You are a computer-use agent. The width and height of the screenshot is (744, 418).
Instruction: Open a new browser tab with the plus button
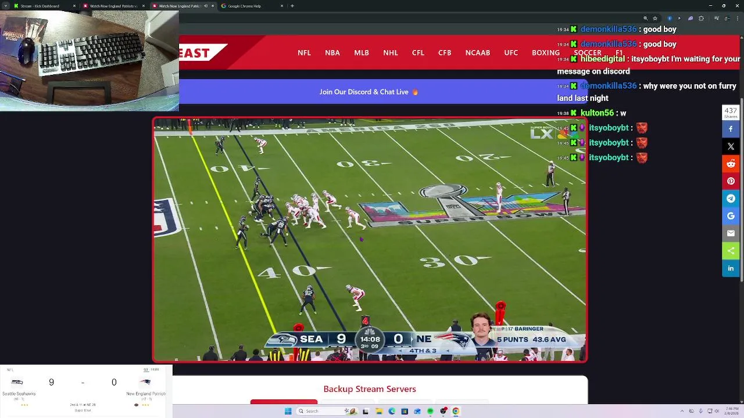pyautogui.click(x=292, y=6)
